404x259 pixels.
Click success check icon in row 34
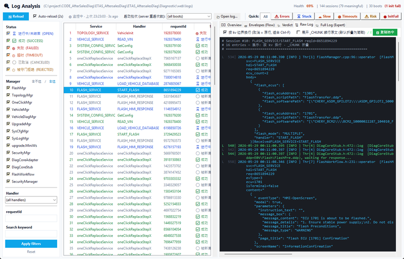[197, 242]
